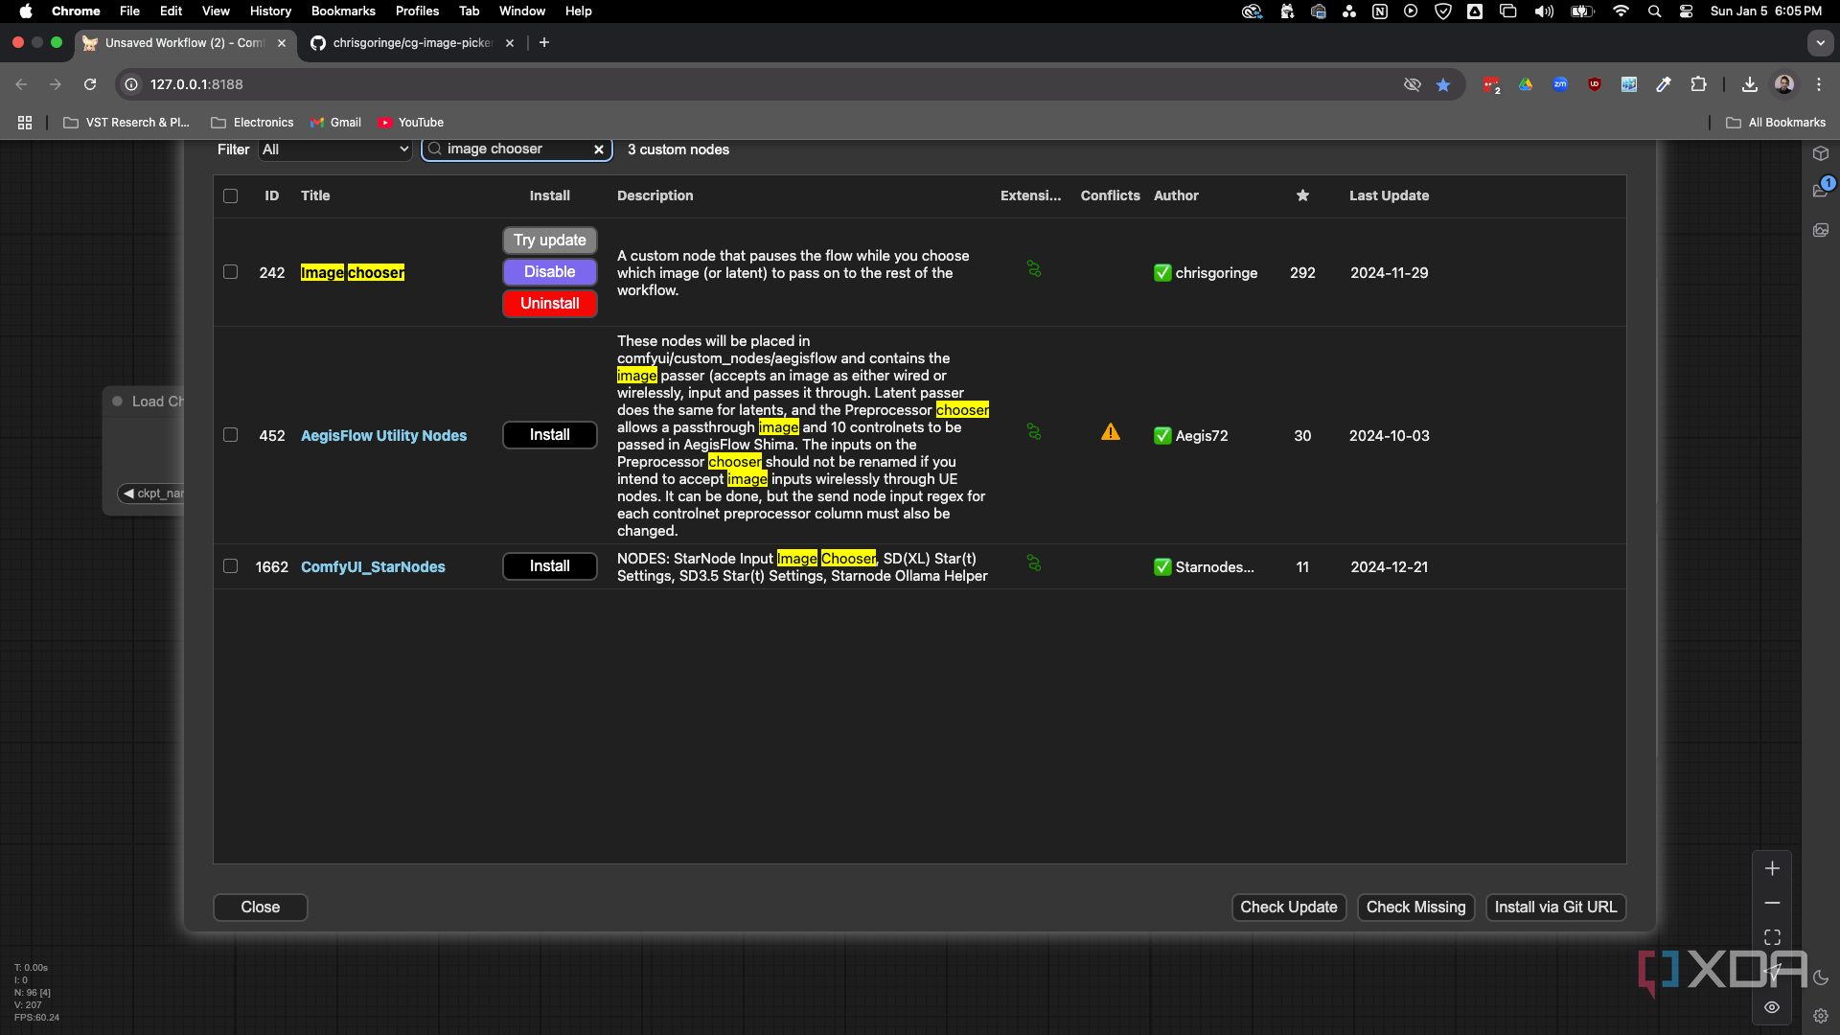Open ComfyUI_StarNodes title link

tap(373, 567)
